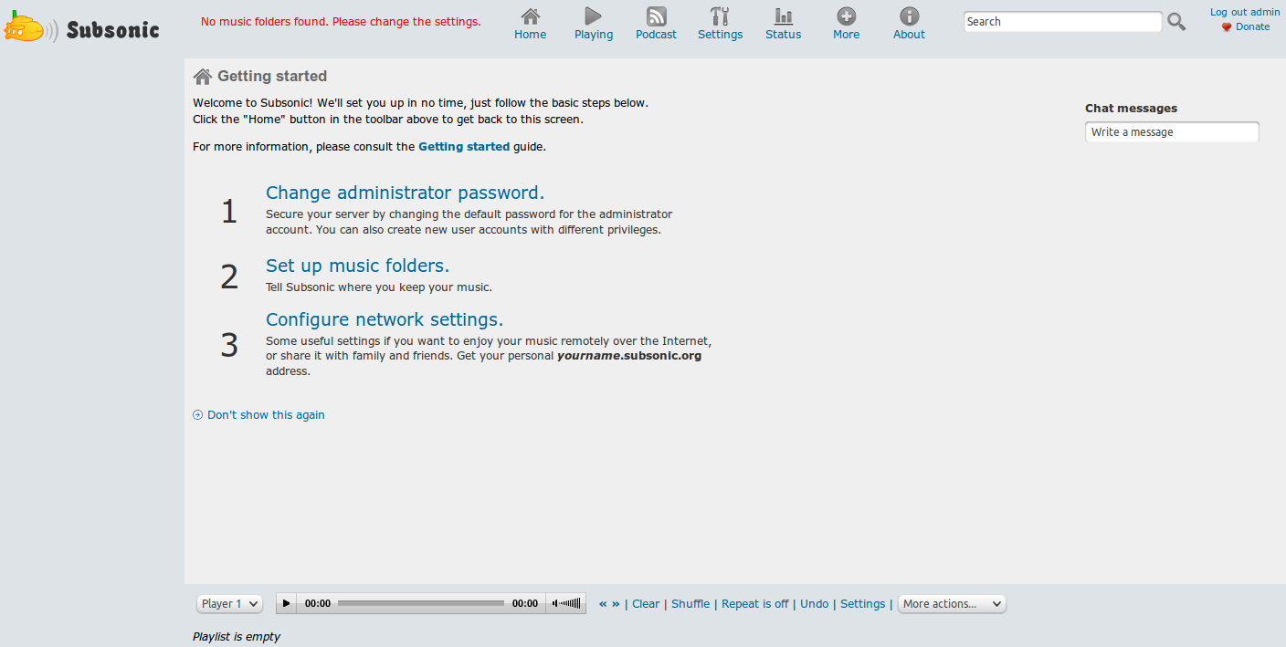The image size is (1286, 647).
Task: Click the Chat messages heading
Action: [1131, 108]
